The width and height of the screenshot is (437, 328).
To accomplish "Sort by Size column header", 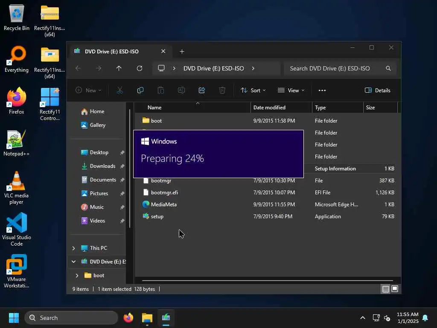I will click(380, 107).
